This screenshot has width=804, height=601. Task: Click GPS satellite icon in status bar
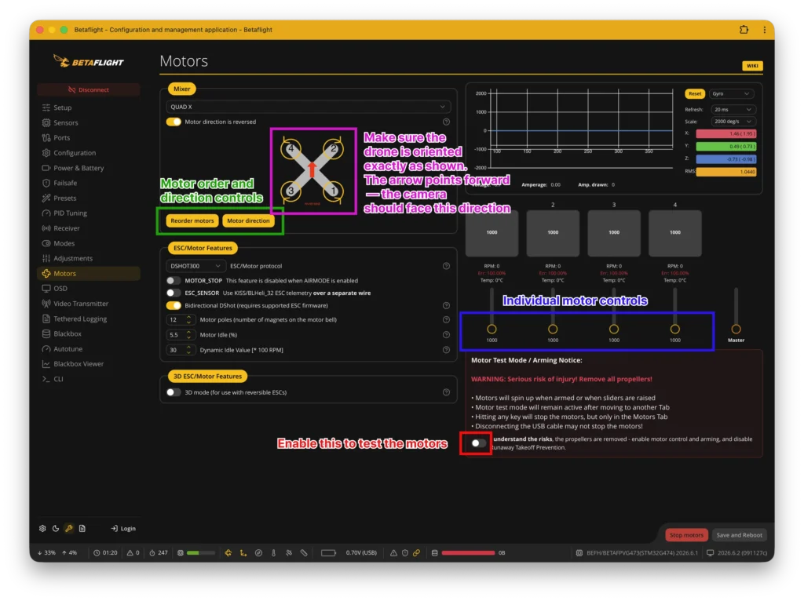click(289, 553)
